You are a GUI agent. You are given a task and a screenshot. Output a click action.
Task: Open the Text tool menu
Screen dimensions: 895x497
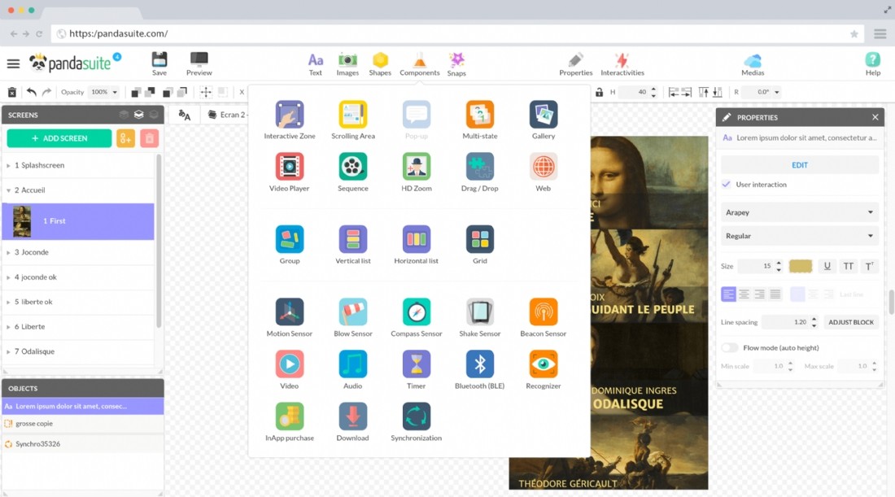(x=315, y=64)
